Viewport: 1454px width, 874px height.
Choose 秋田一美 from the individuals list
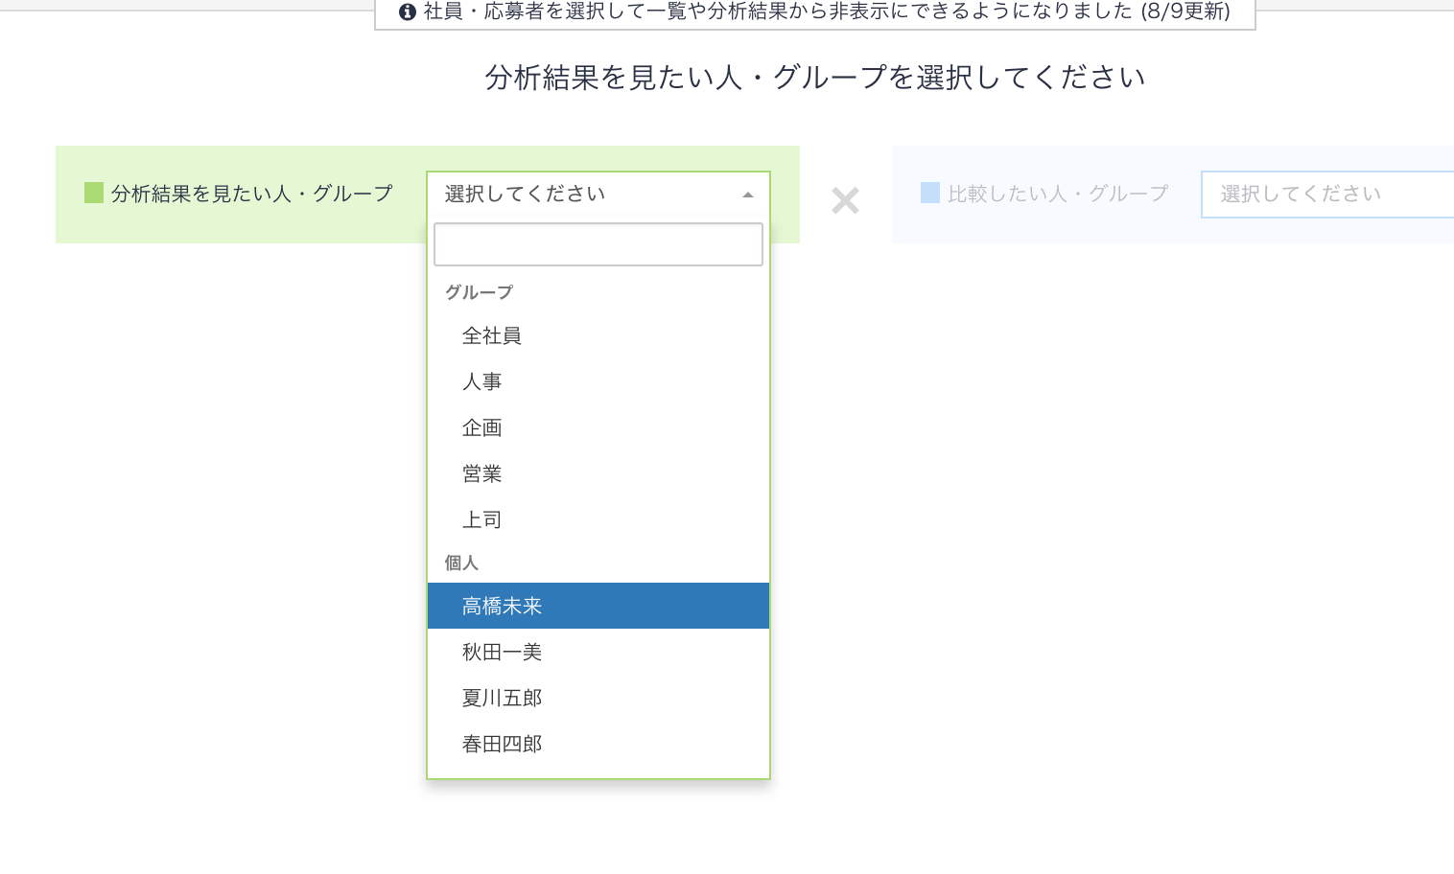(503, 653)
